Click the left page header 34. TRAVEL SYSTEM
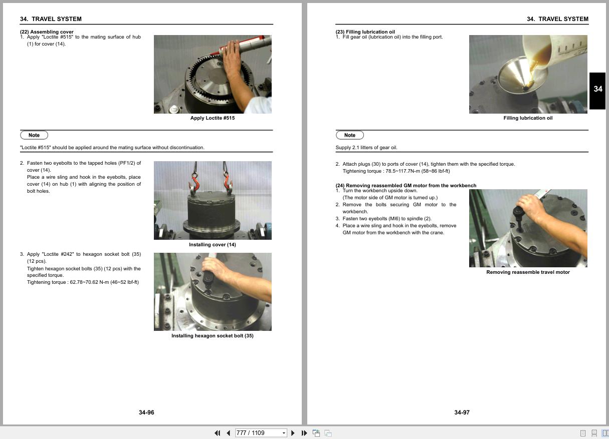The image size is (609, 439). point(51,19)
